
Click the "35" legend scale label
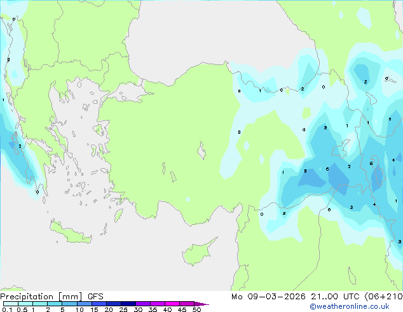[x=153, y=309]
